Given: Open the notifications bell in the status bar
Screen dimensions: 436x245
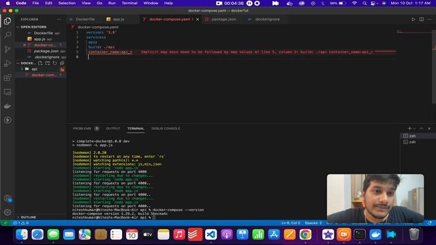Looking at the screenshot, I should [x=430, y=223].
